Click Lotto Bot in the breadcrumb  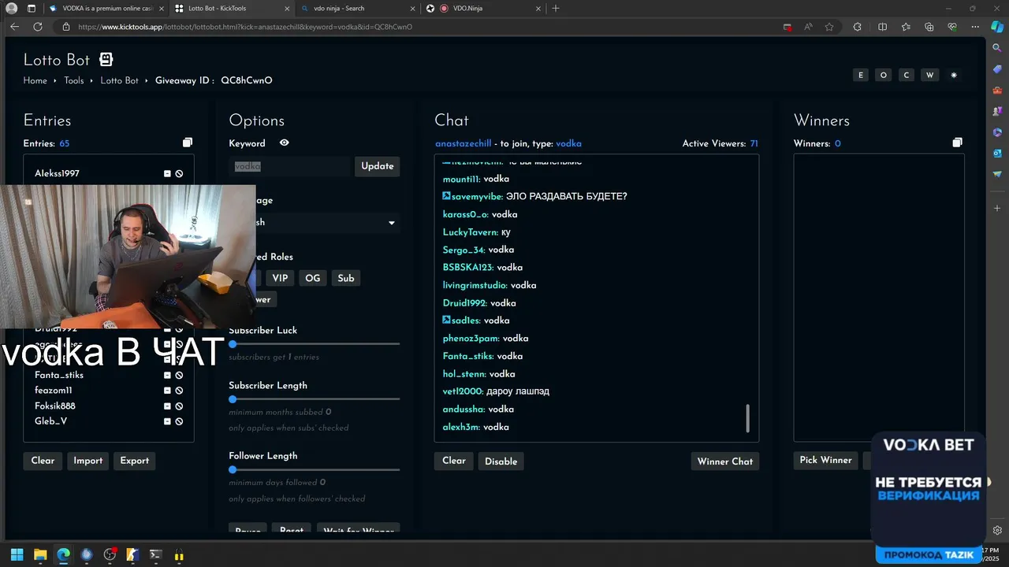click(119, 80)
